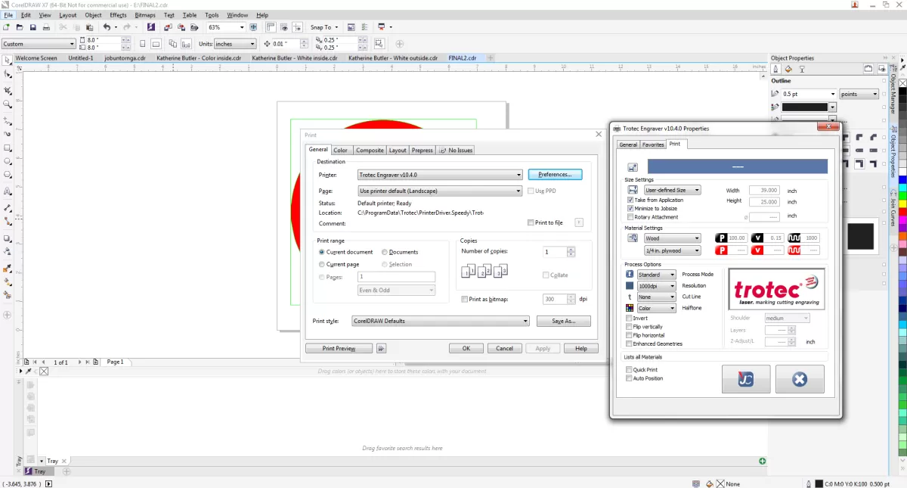Enable the Invert checkbox

click(629, 319)
